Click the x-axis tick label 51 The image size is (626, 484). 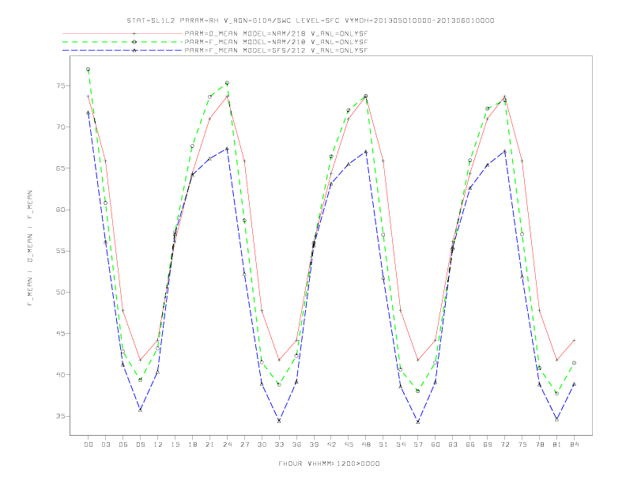(383, 444)
